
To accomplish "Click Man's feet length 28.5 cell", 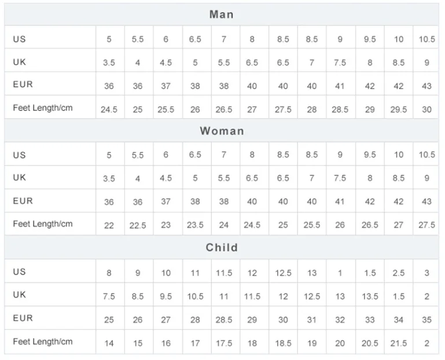I will (x=340, y=109).
